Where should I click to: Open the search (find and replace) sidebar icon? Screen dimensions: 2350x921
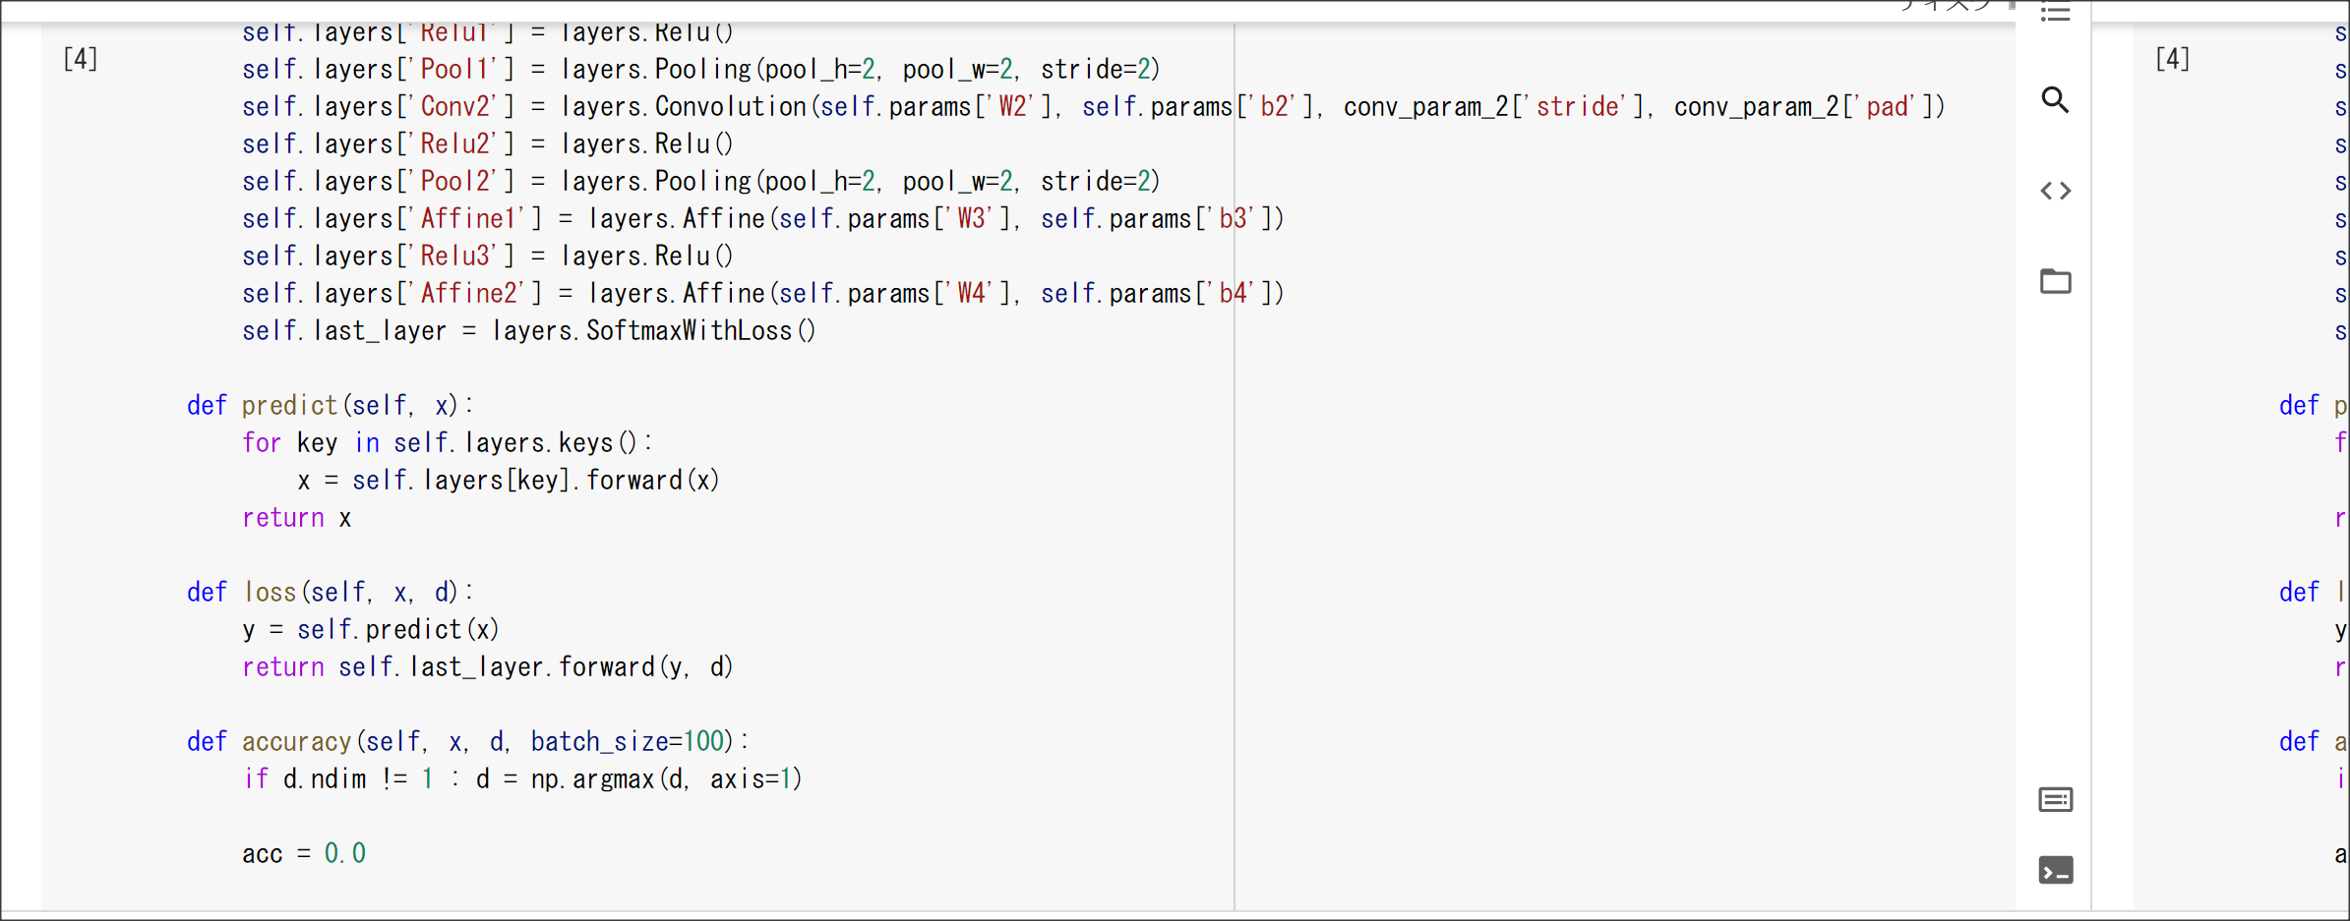2055,100
